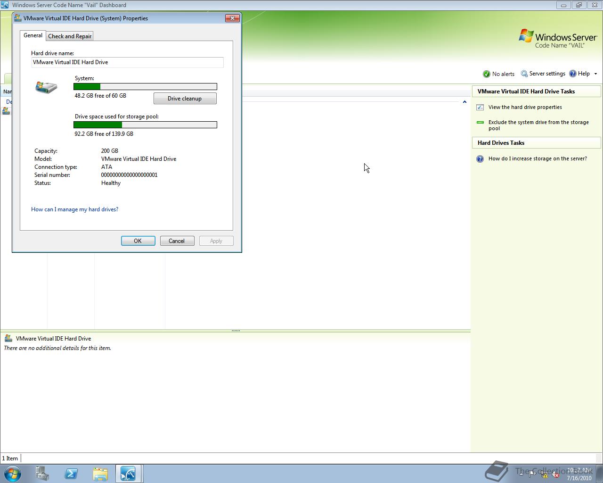This screenshot has width=603, height=483.
Task: Open Server settings text link
Action: (547, 74)
